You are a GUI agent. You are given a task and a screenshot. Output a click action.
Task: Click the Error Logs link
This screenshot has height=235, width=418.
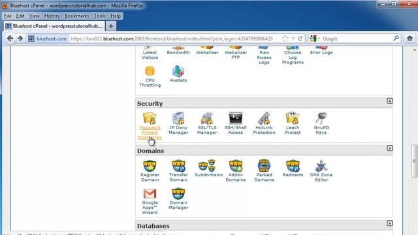click(321, 52)
